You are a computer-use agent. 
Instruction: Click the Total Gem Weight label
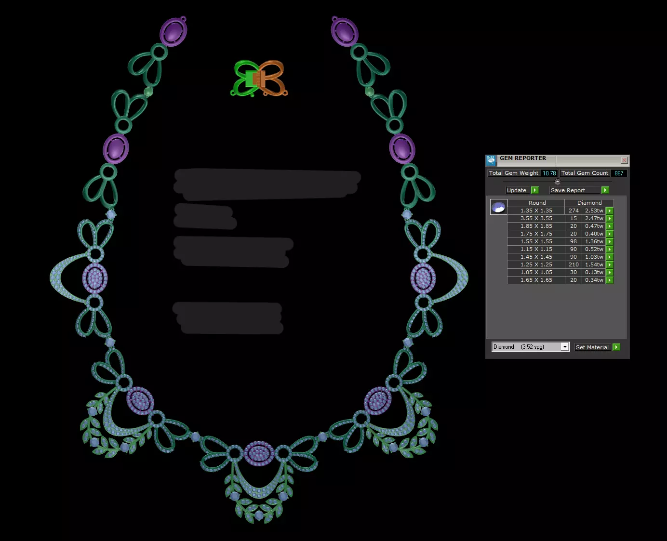pos(514,173)
